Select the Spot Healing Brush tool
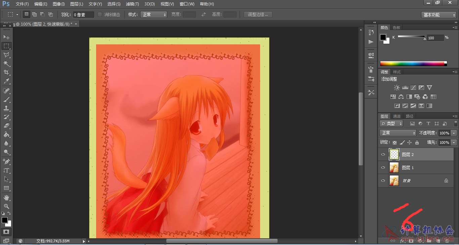This screenshot has width=459, height=245. point(6,91)
